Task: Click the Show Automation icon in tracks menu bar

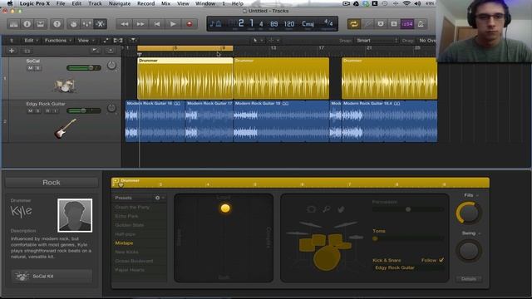Action: [x=106, y=41]
